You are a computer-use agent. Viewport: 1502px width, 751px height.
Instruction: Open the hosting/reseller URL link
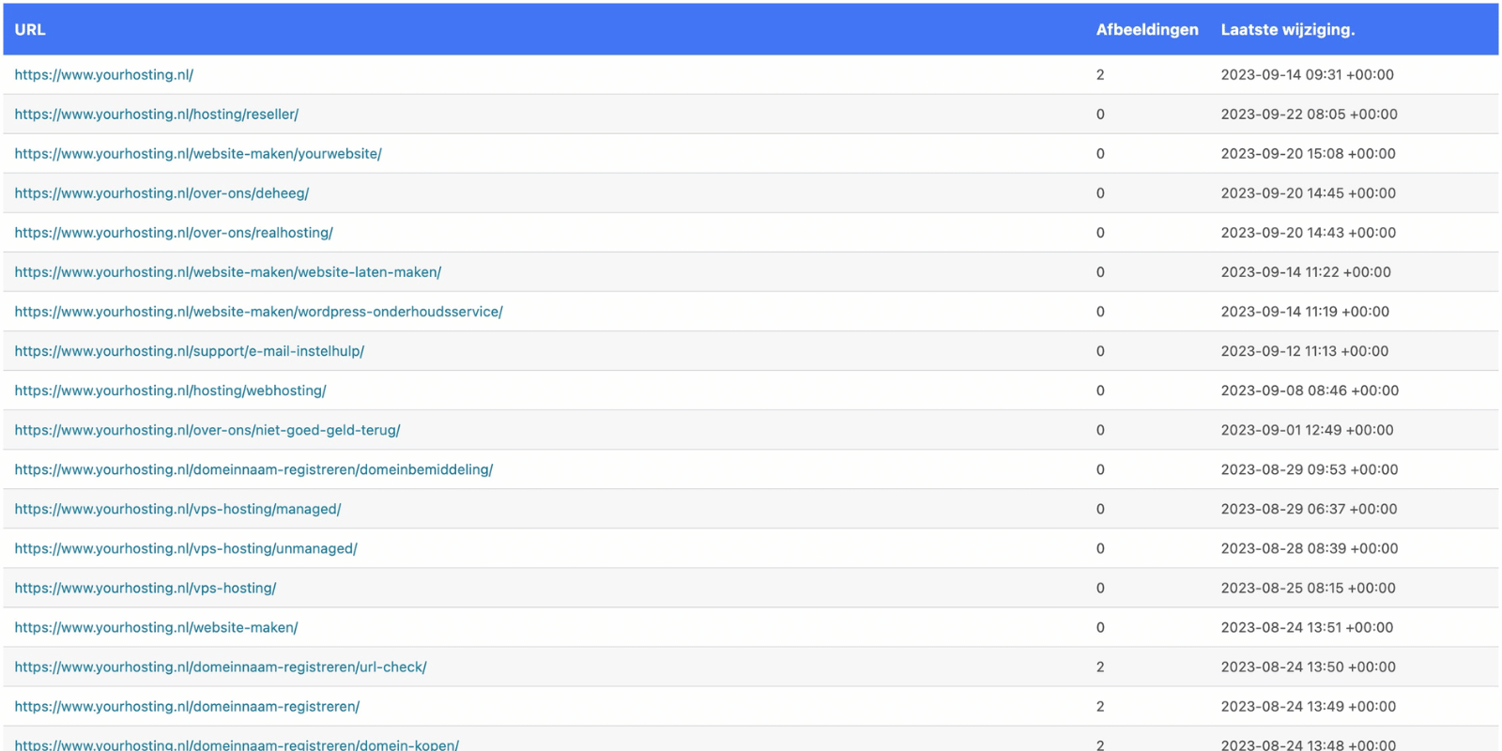(x=157, y=115)
